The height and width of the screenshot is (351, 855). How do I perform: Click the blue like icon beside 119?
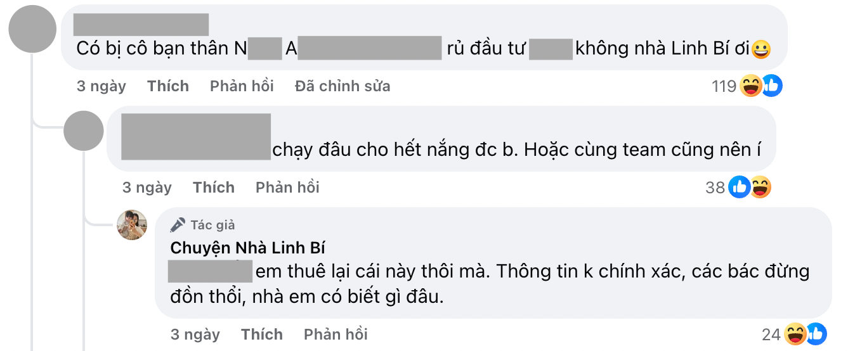click(771, 86)
